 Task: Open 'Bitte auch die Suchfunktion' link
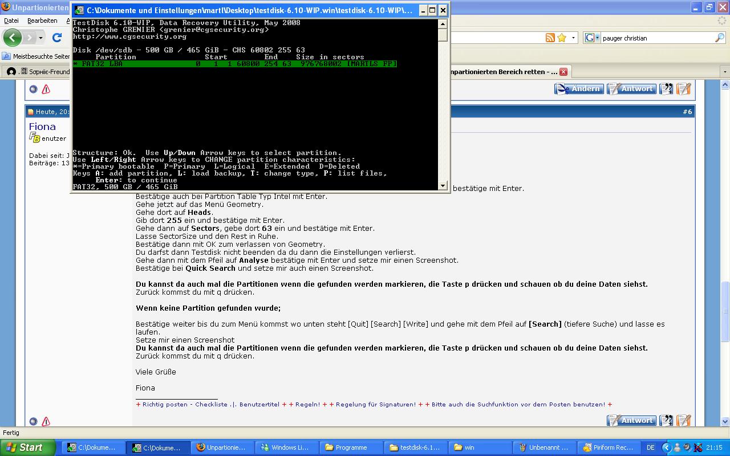click(x=518, y=404)
